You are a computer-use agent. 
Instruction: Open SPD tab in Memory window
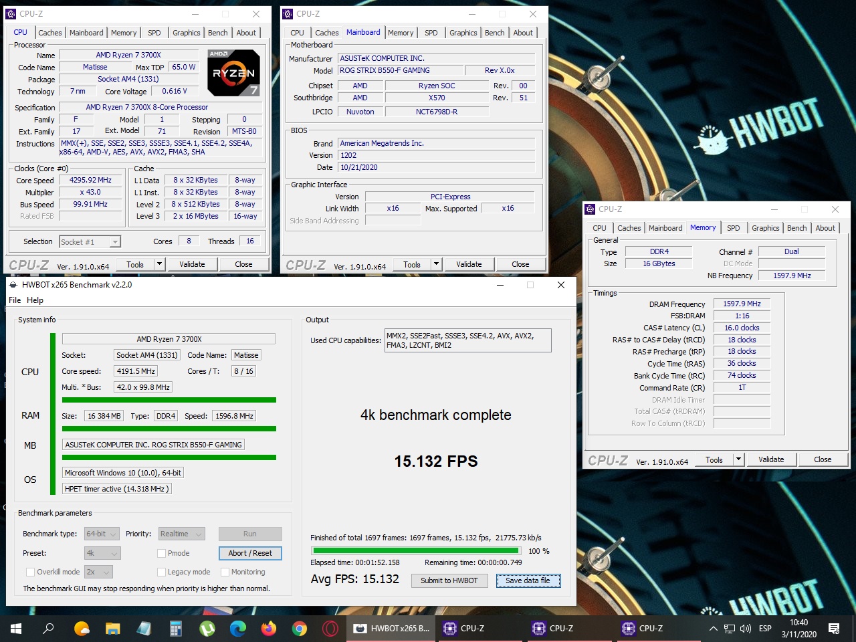coord(734,228)
